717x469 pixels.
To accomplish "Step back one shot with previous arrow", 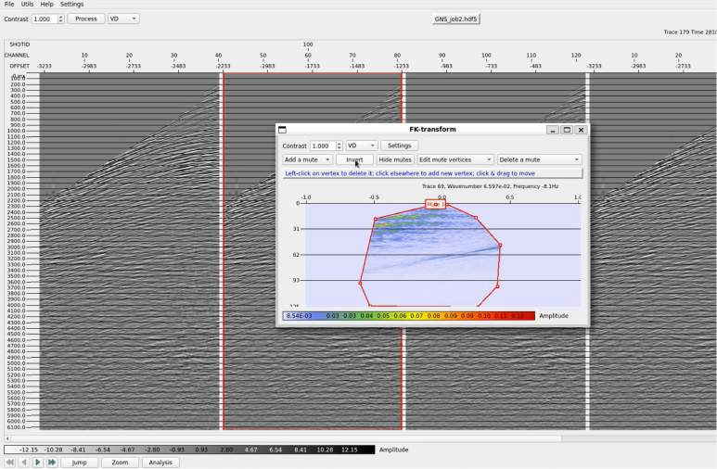I will click(23, 462).
